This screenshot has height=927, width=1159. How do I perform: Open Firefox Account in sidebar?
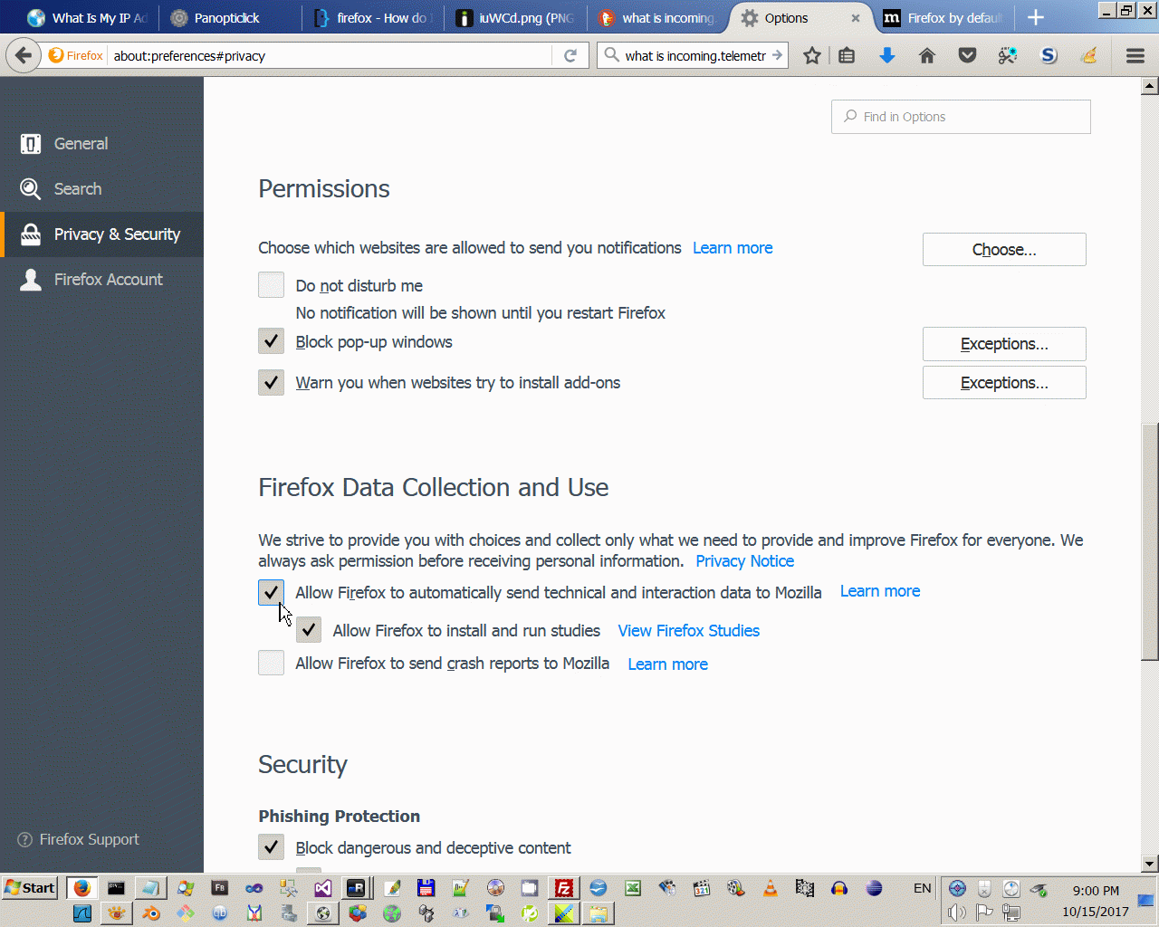[101, 280]
